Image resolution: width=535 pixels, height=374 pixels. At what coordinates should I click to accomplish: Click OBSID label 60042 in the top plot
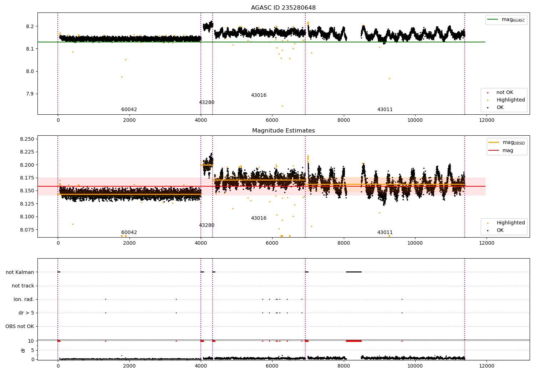(x=129, y=110)
